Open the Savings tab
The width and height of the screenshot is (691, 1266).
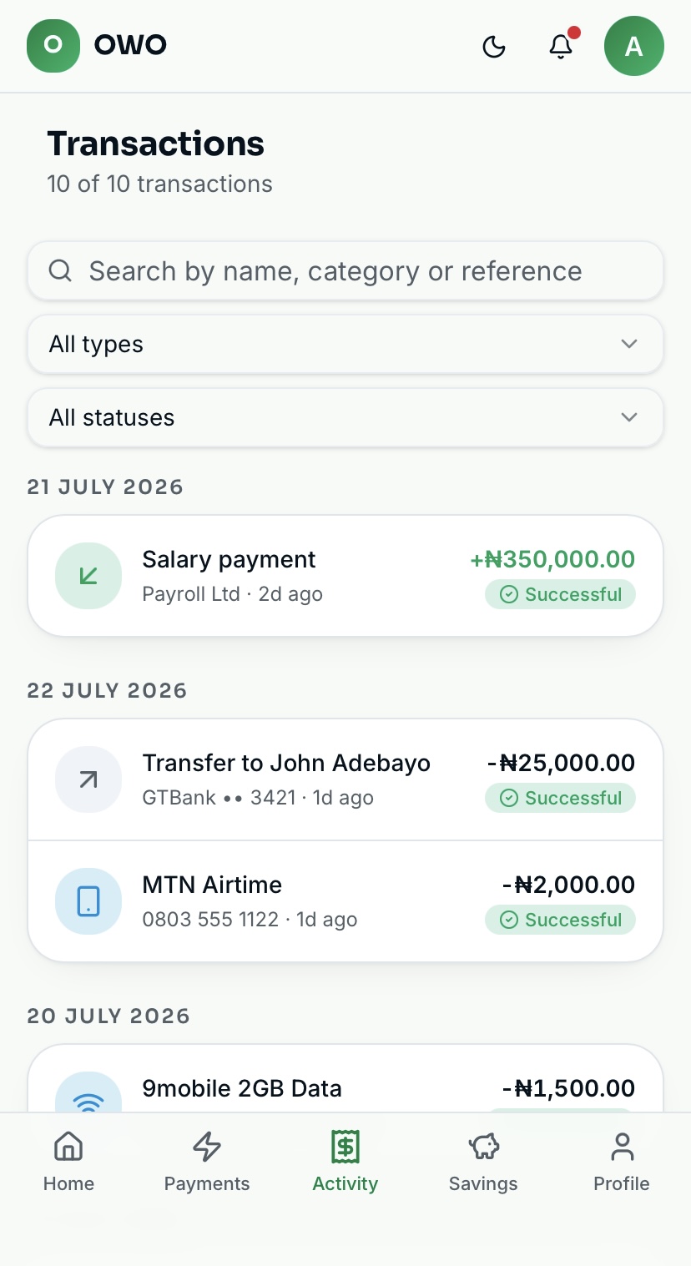click(x=483, y=1162)
